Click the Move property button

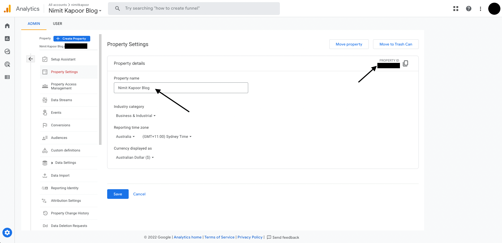point(349,44)
